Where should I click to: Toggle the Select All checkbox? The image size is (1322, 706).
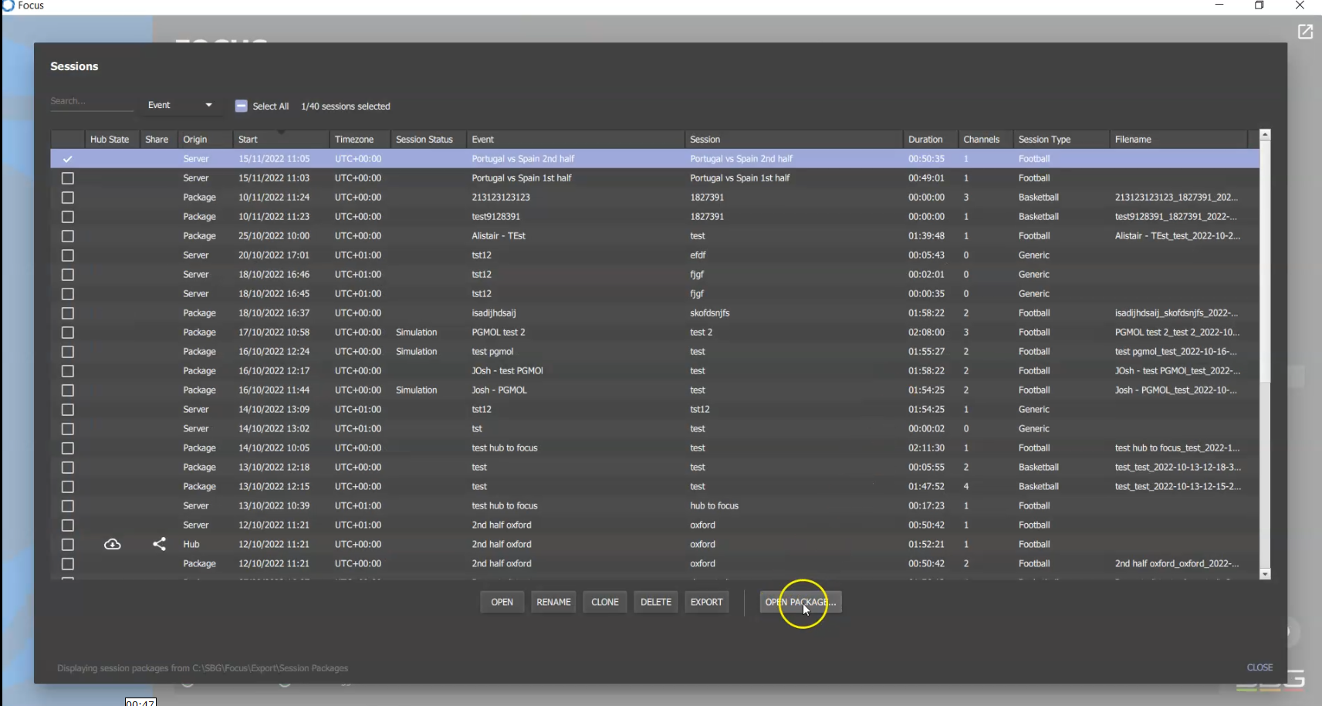241,106
